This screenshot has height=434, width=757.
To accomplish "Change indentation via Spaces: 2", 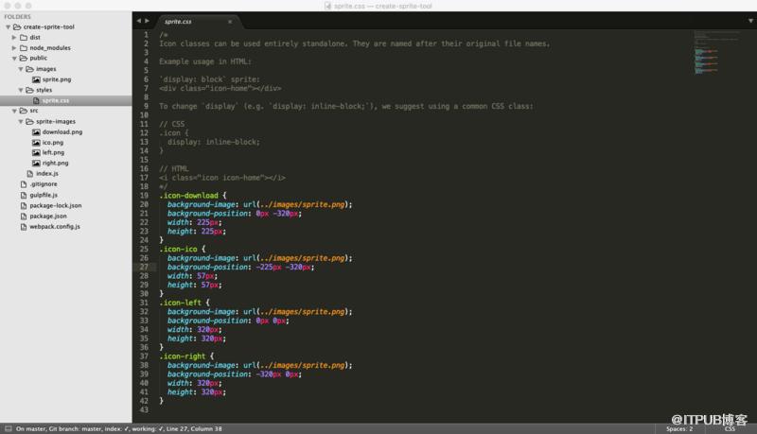I will (679, 428).
